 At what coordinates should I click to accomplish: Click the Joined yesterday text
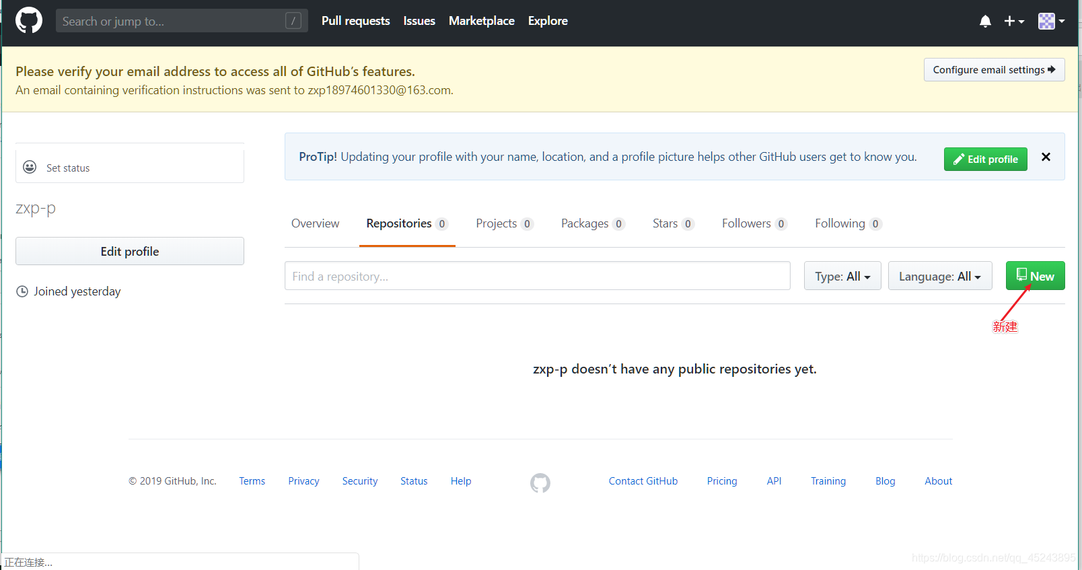[77, 291]
